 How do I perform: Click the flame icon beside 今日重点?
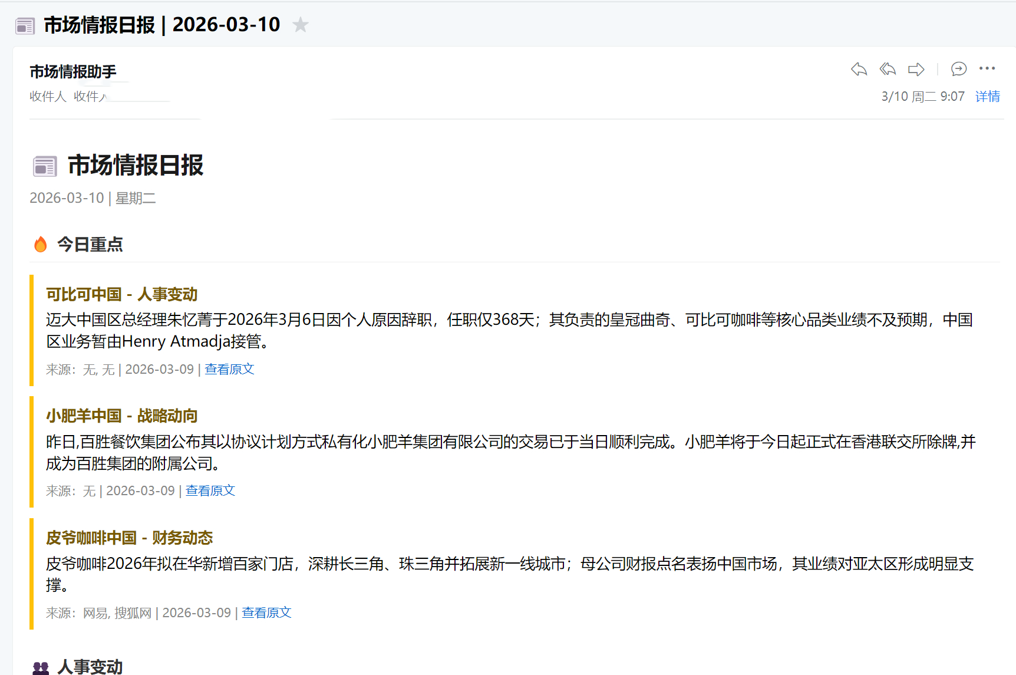coord(41,244)
